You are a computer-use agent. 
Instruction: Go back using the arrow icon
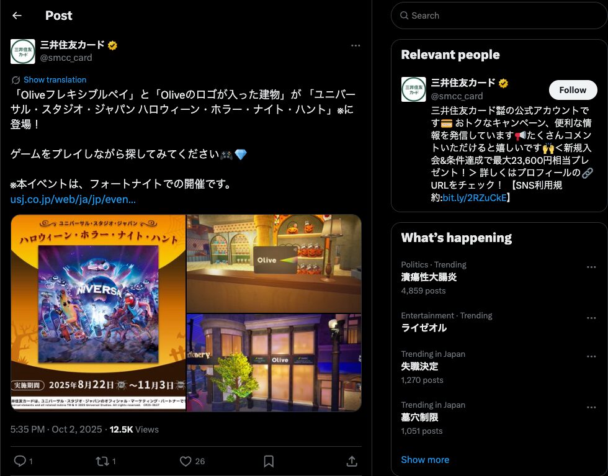click(x=17, y=16)
